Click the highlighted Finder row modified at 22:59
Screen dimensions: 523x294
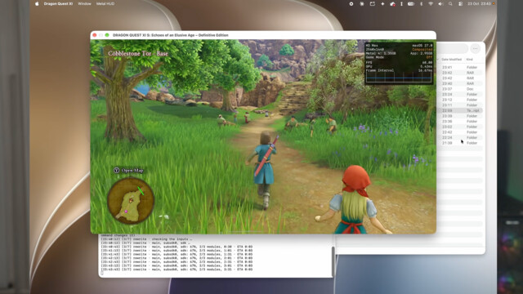pos(460,110)
